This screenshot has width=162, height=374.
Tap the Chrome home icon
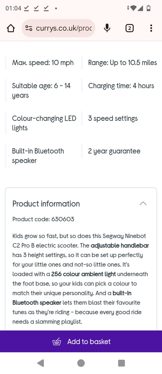[x=11, y=28]
